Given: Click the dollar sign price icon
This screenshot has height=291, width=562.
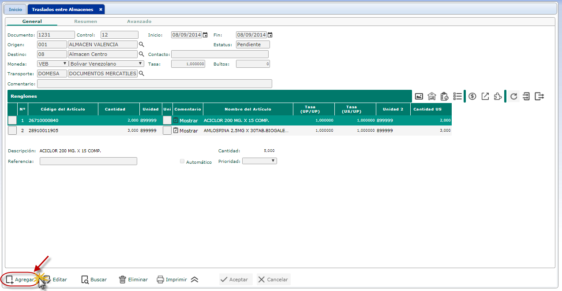Looking at the screenshot, I should click(x=472, y=96).
